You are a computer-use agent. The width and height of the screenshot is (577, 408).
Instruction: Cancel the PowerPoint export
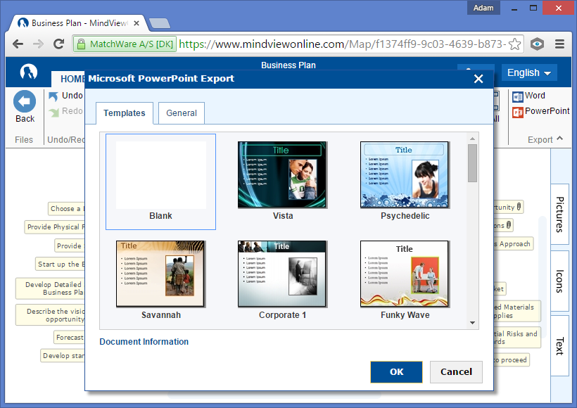tap(456, 372)
